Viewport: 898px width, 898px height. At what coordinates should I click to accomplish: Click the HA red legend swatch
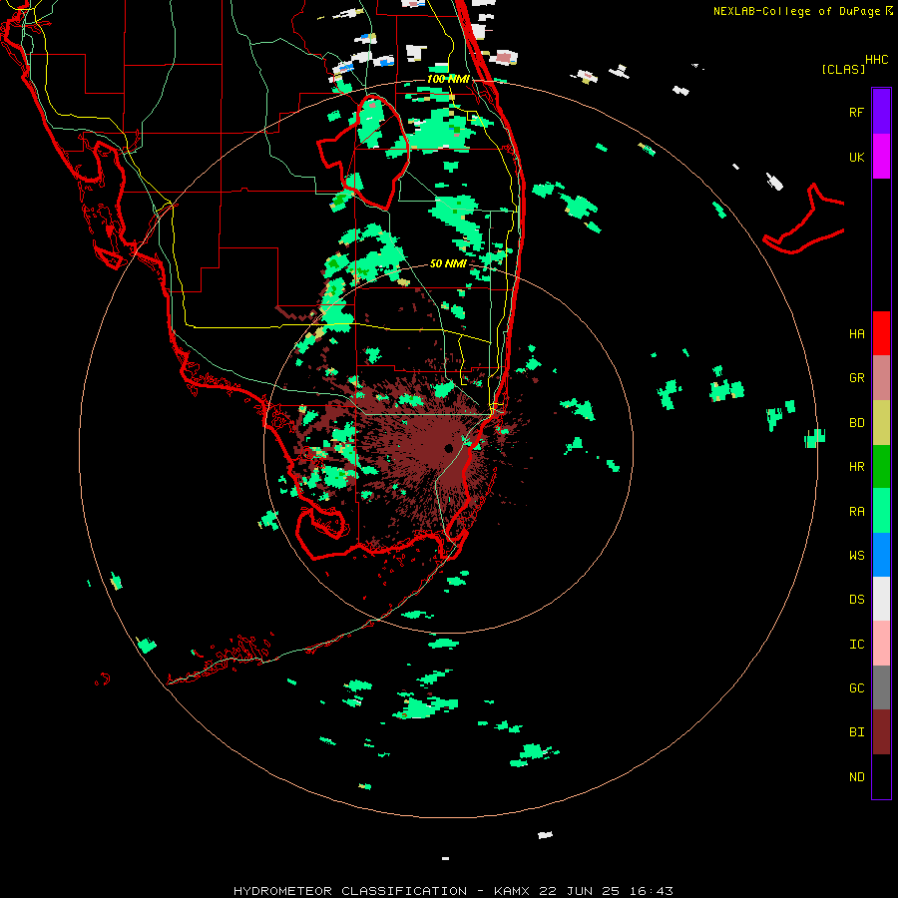pos(881,333)
